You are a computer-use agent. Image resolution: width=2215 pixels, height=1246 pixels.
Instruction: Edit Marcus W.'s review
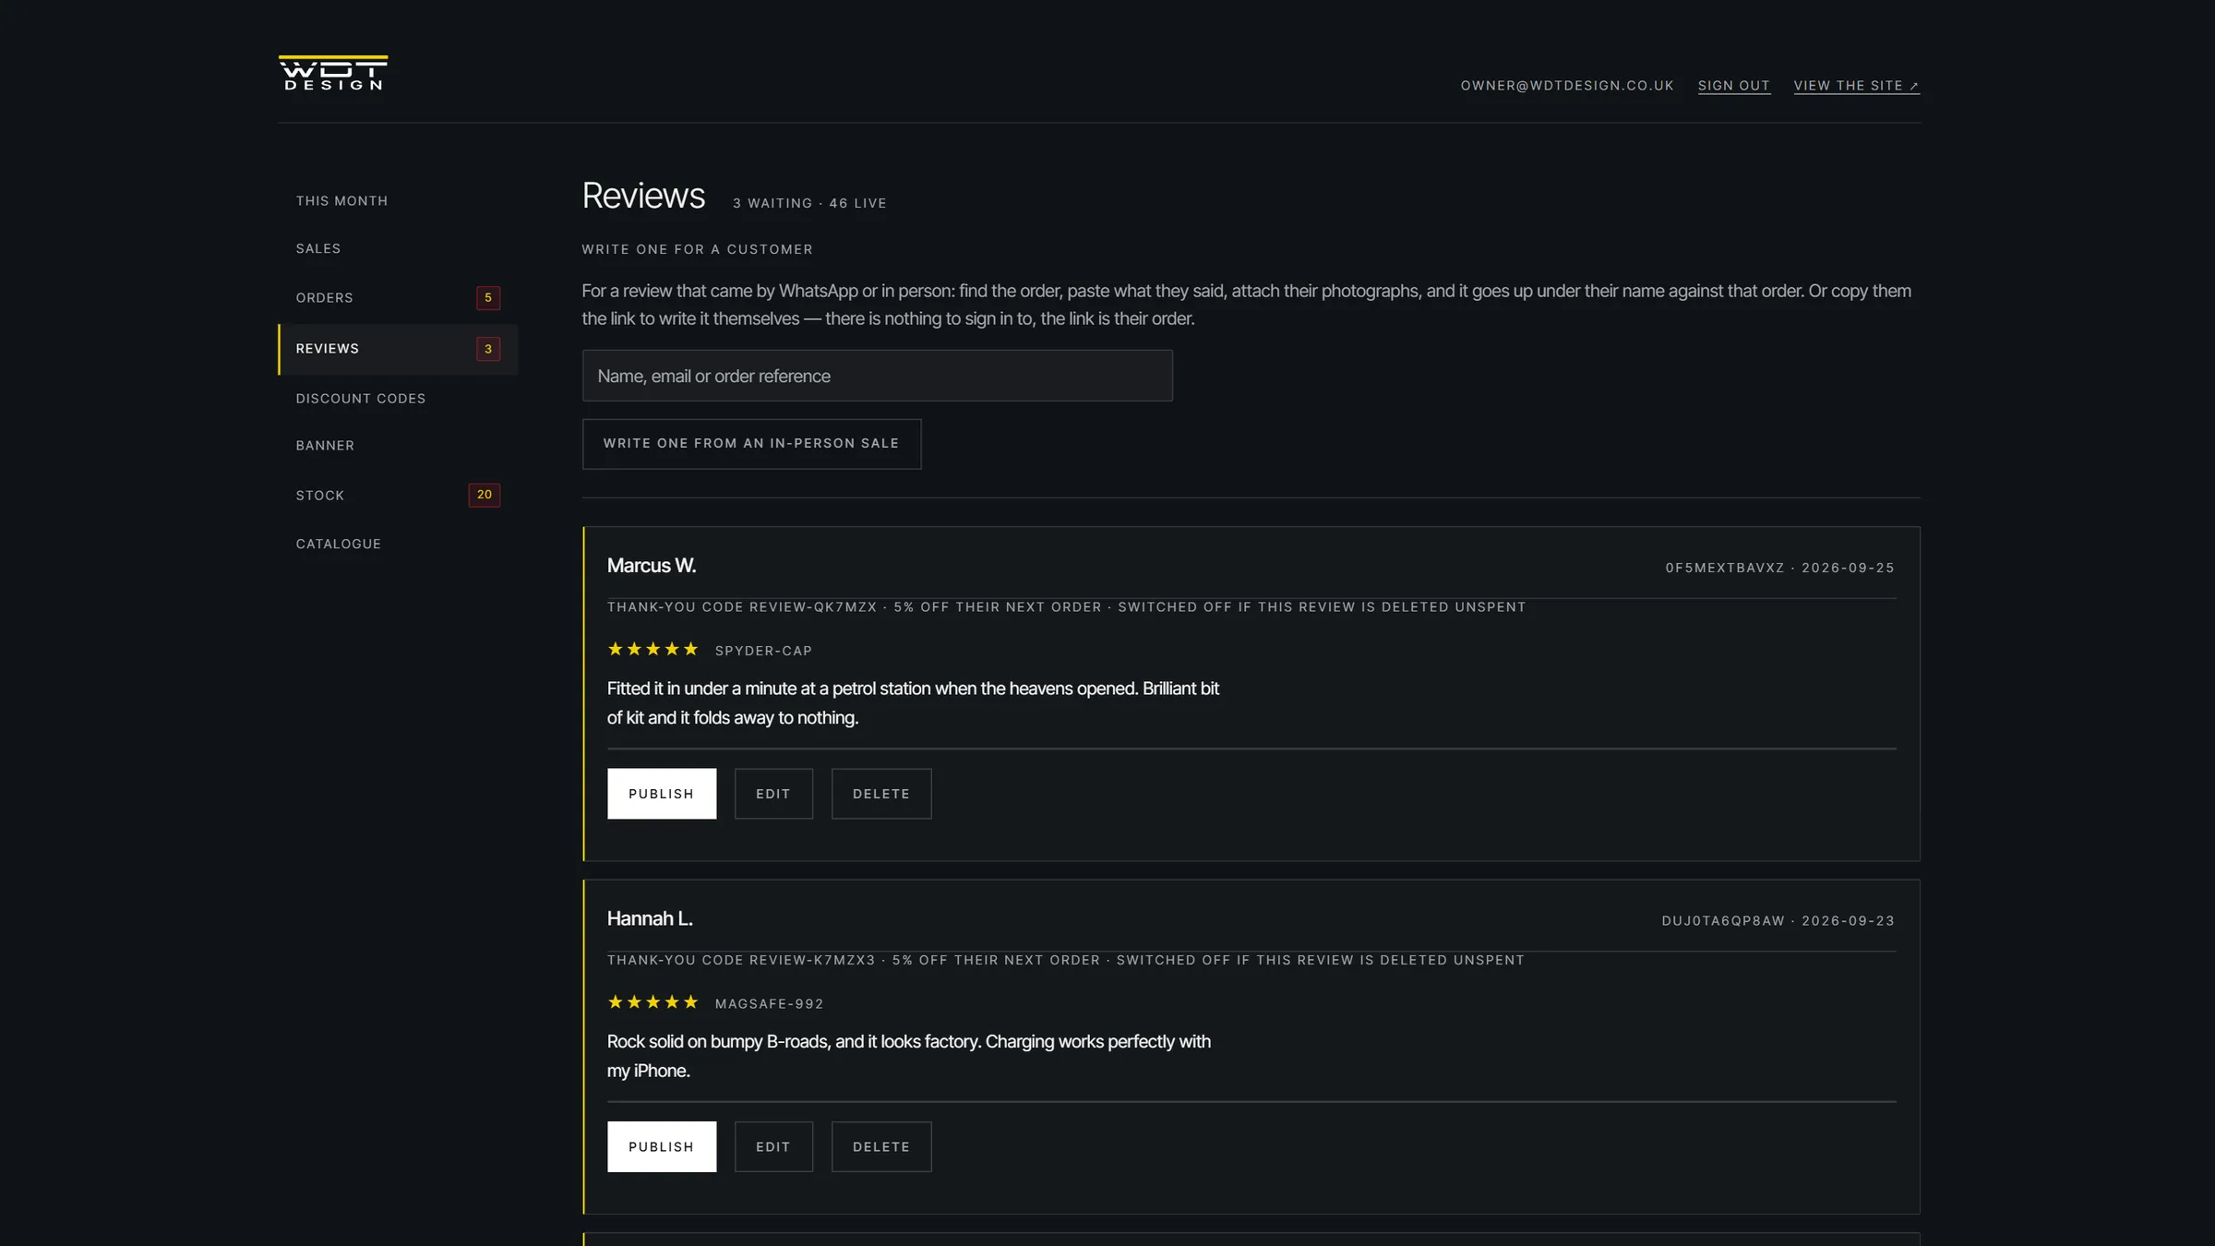pos(773,794)
